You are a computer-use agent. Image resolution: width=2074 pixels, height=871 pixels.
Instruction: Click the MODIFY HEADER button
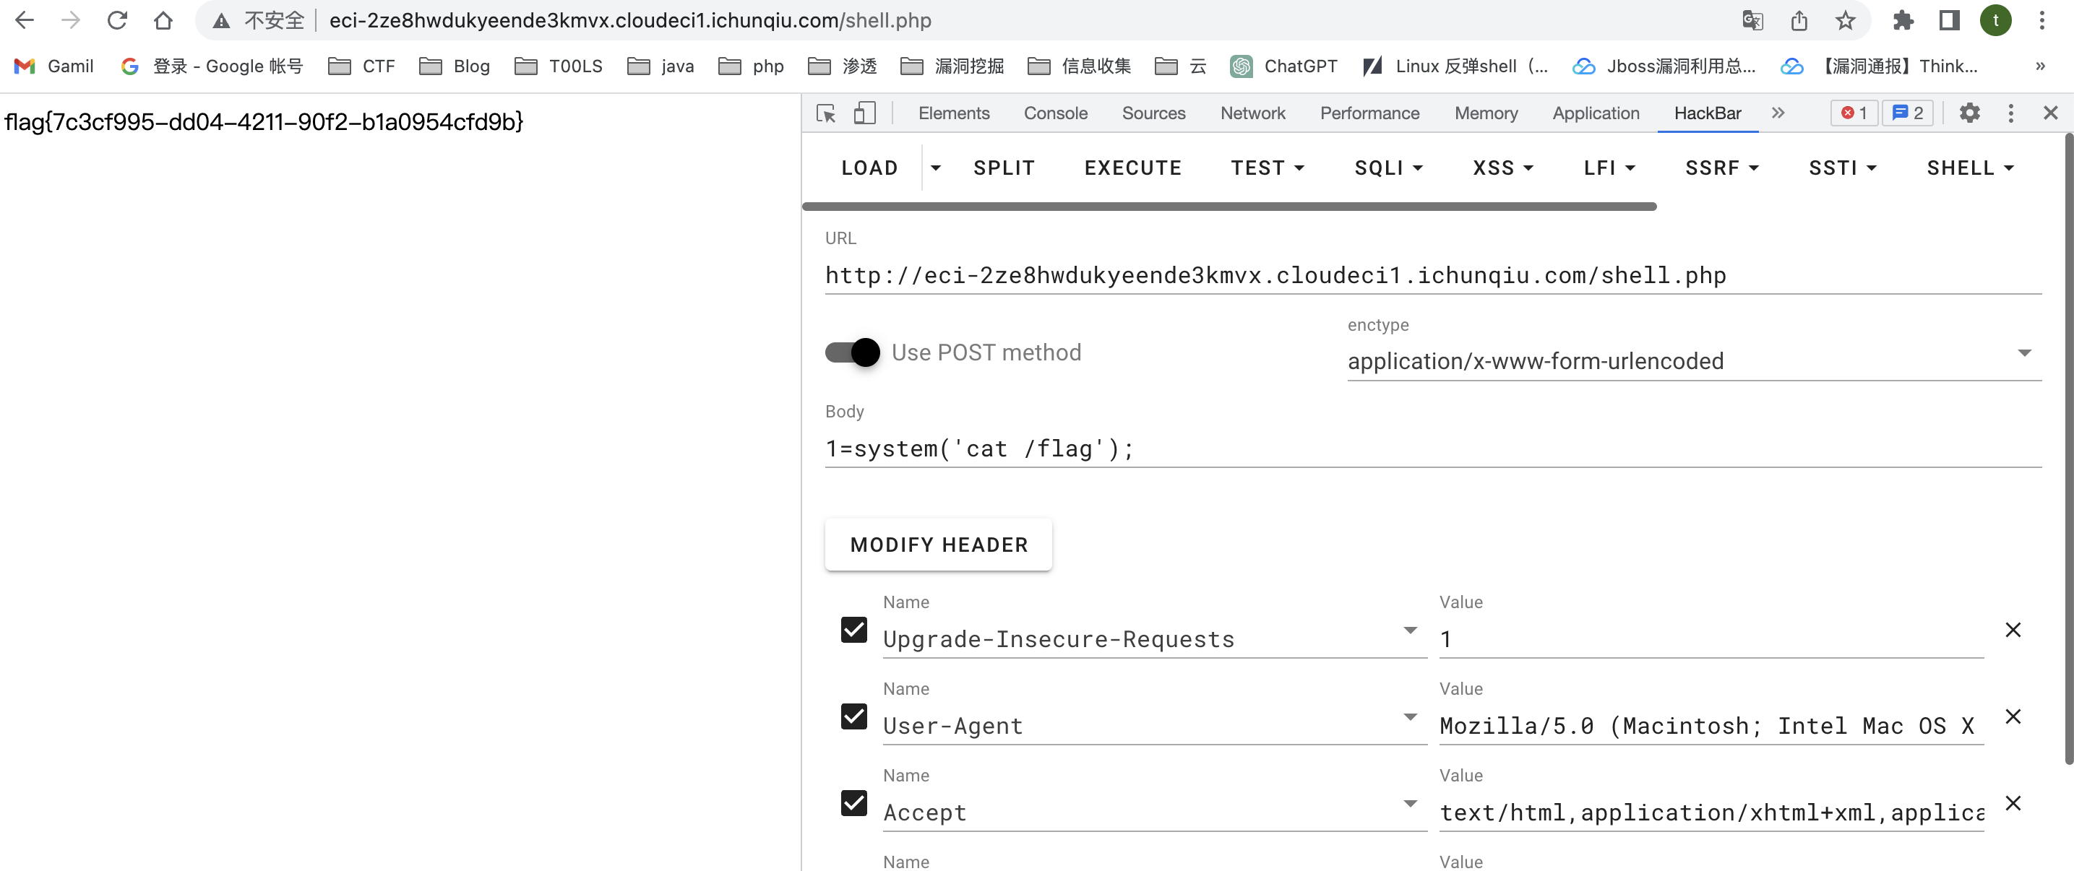tap(939, 545)
